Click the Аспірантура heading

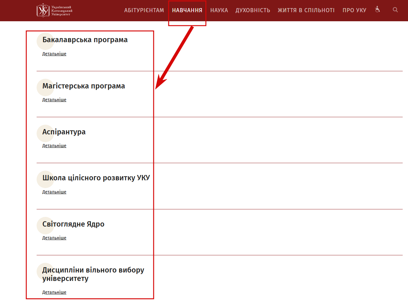click(x=64, y=132)
